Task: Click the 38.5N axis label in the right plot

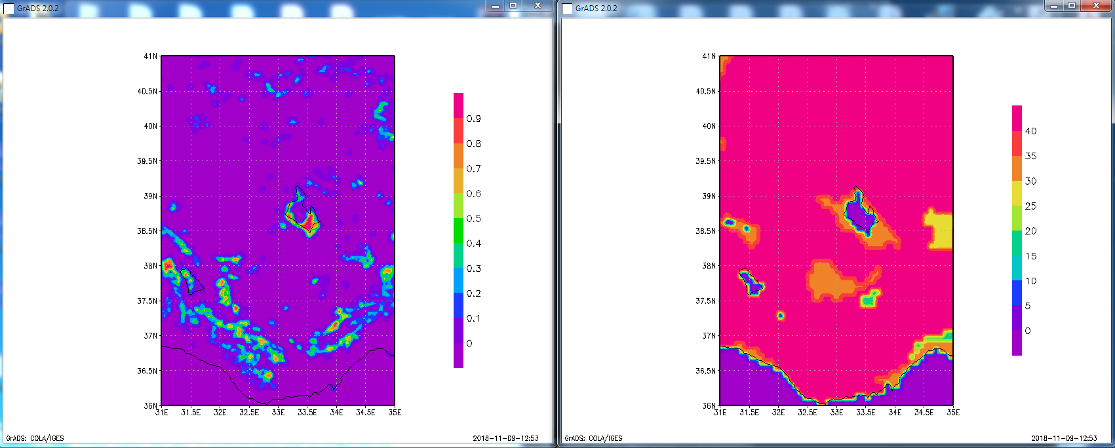Action: coord(706,231)
